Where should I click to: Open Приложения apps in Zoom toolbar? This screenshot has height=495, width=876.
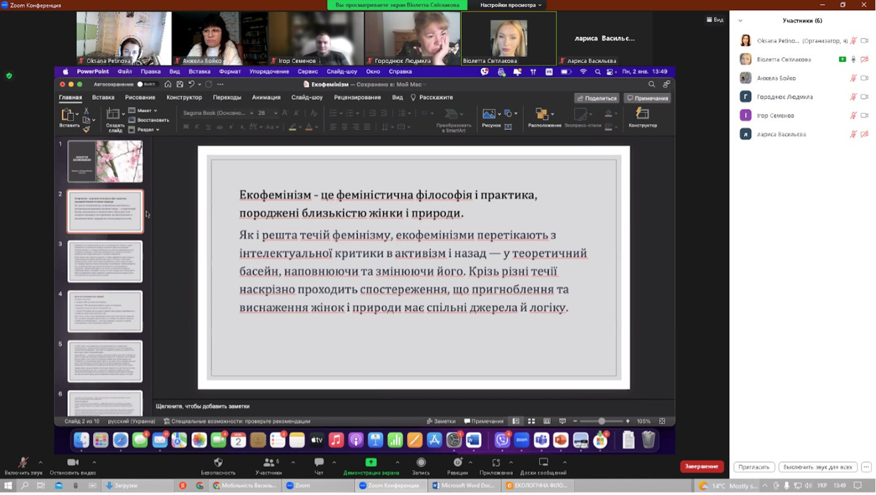tap(496, 463)
